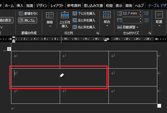
Task: Click the 罫線を引く draw table tool
Action: (x=28, y=13)
